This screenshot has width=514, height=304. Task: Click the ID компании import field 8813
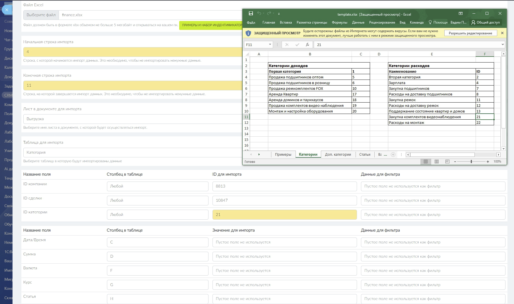pyautogui.click(x=284, y=186)
